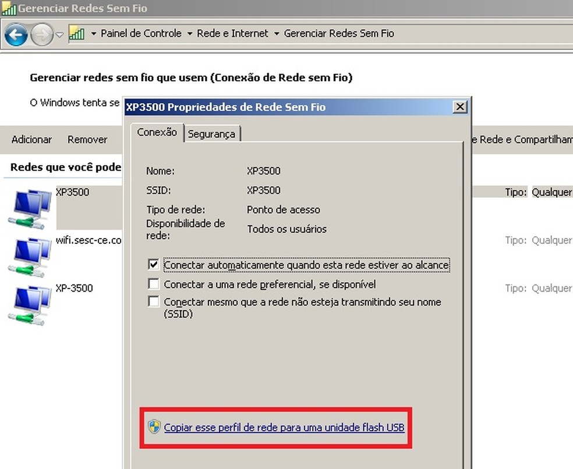The height and width of the screenshot is (469, 573).
Task: Uncheck conectar automaticamente quando esta rede estiver ao alcance
Action: point(153,265)
